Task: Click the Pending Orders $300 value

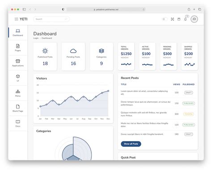Action: (167, 54)
